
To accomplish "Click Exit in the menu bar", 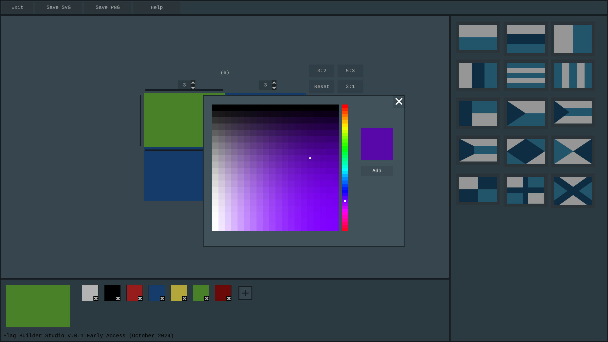I will pyautogui.click(x=17, y=7).
